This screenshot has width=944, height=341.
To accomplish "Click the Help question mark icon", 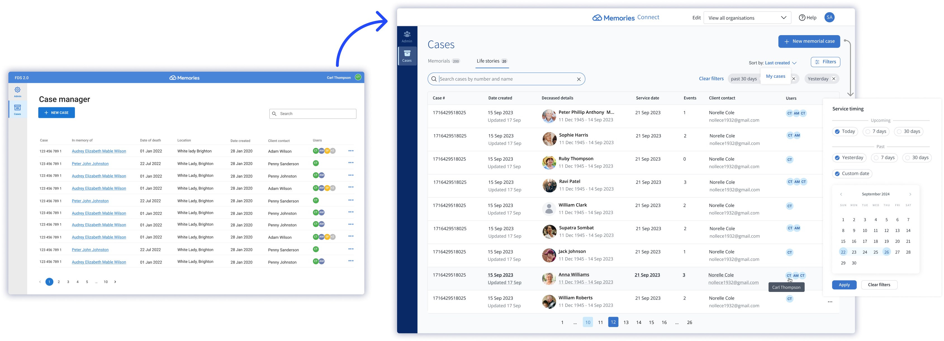I will [802, 18].
